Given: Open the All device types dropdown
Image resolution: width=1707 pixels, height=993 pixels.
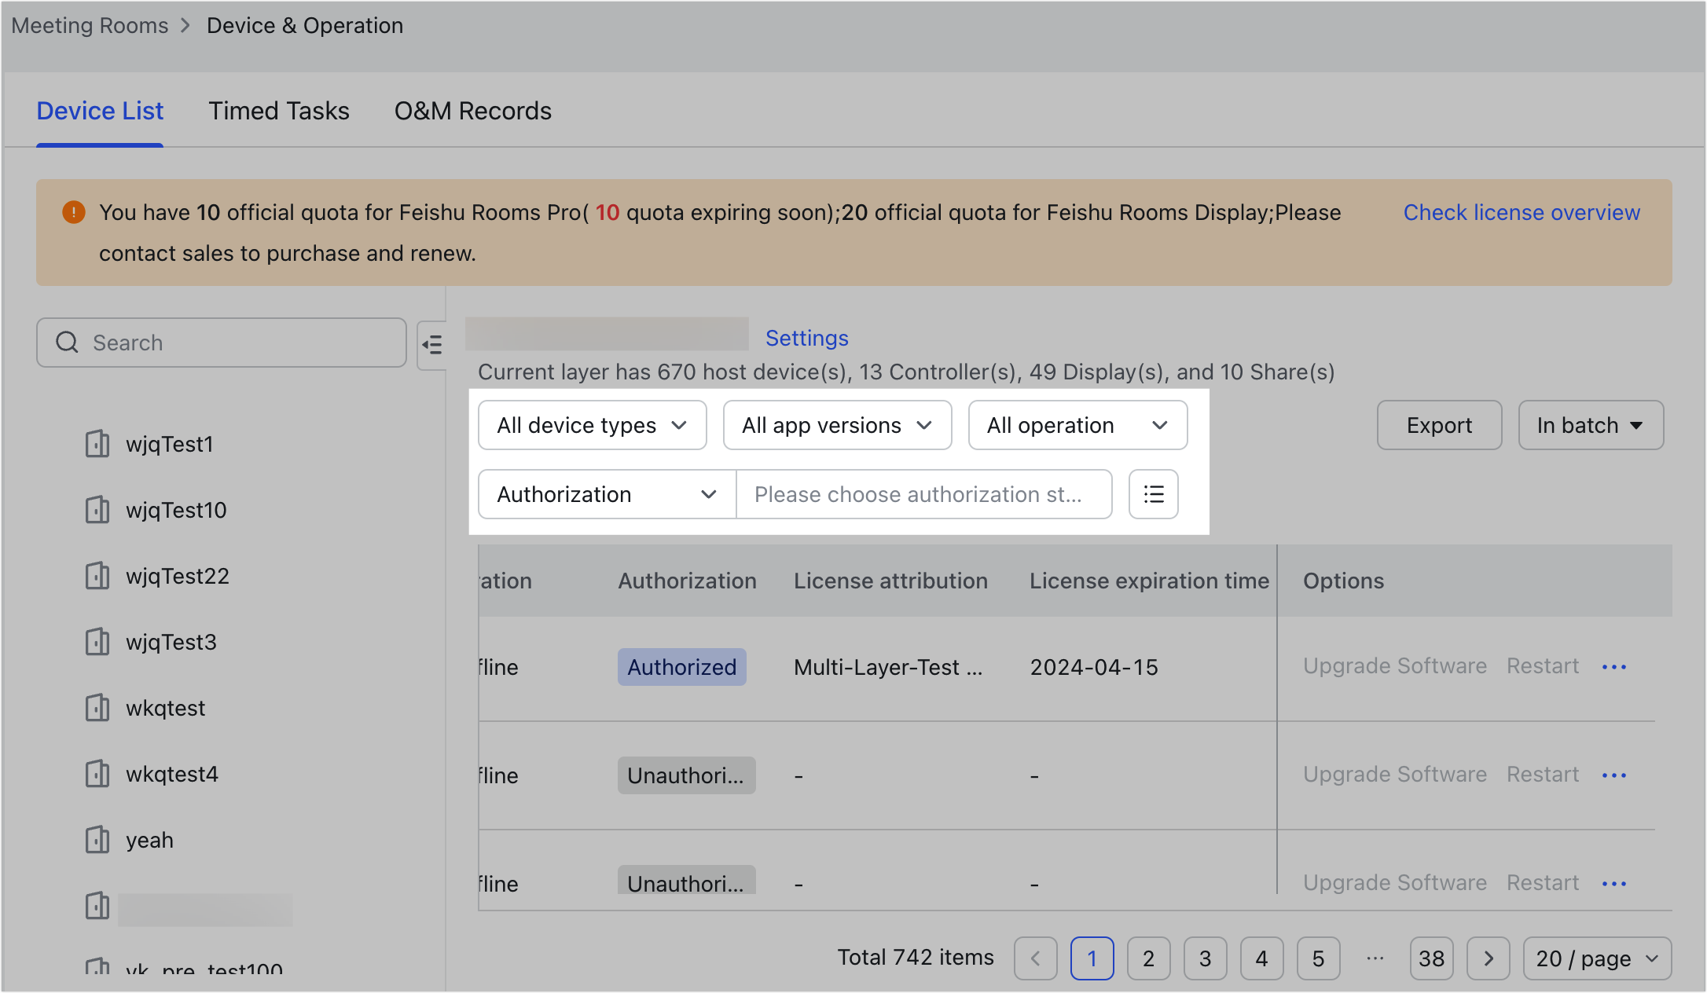Looking at the screenshot, I should tap(591, 425).
